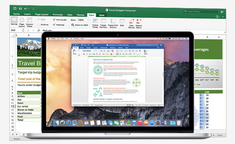Image resolution: width=235 pixels, height=144 pixels.
Task: Open Word icon in the Dock
Action: coord(164,123)
